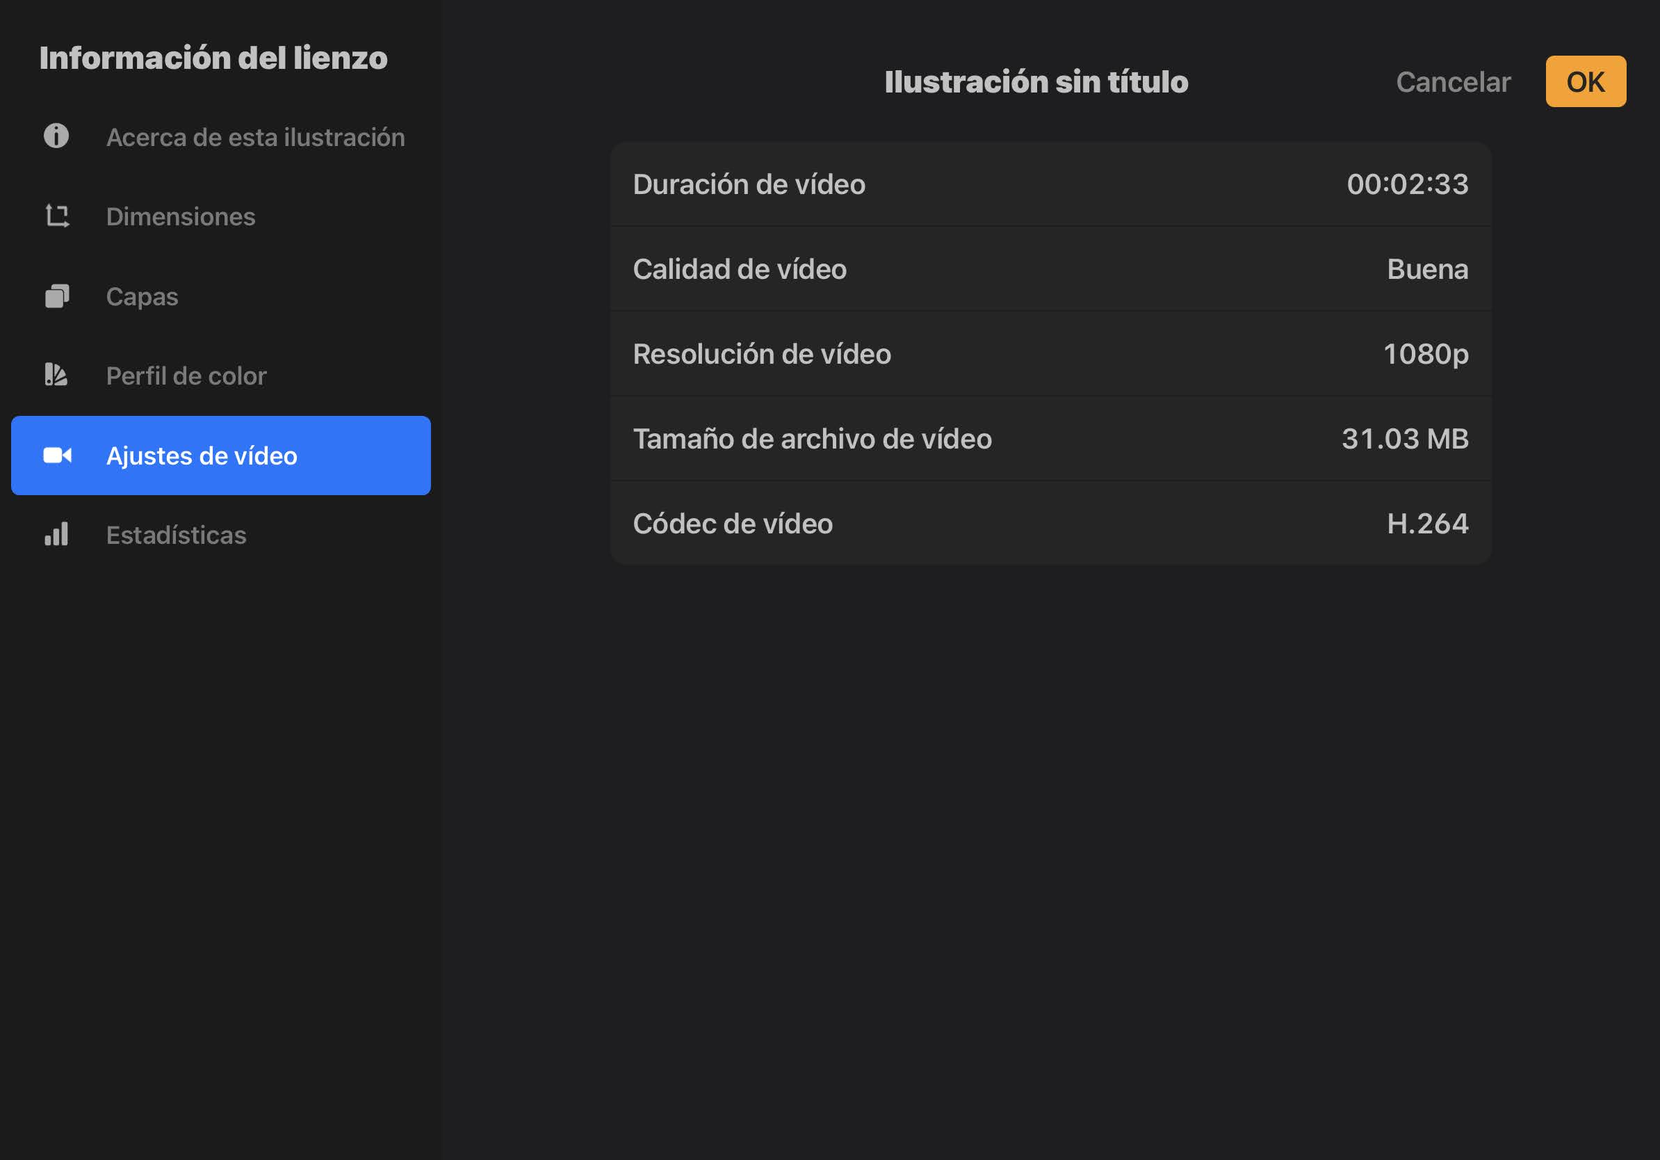Click the Capas stacked layers icon
1660x1160 pixels.
[57, 296]
